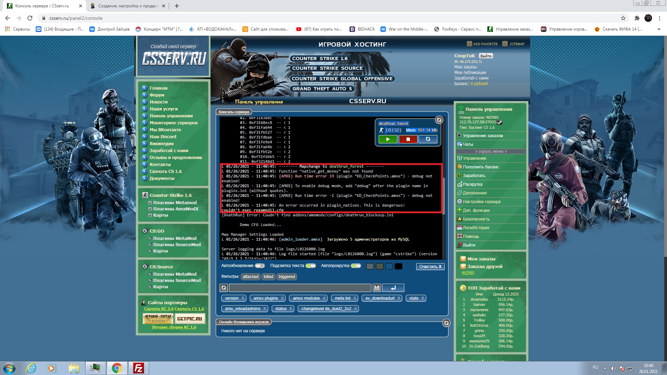Open the ADD FAVORITE link
This screenshot has width=667, height=375.
point(482,44)
